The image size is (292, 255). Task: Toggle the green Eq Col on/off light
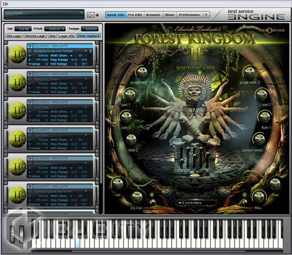coord(152,195)
